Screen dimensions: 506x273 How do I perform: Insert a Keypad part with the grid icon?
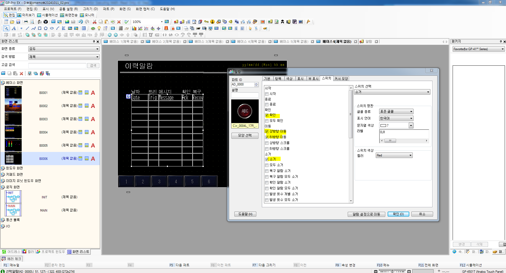tap(120, 28)
